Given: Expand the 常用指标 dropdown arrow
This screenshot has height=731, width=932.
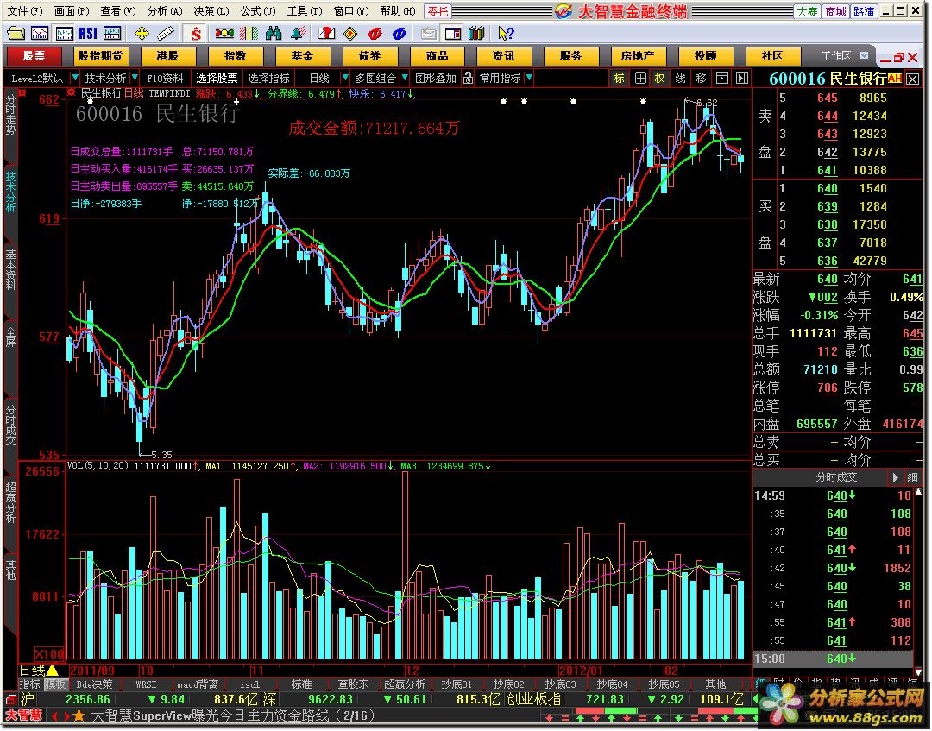Looking at the screenshot, I should point(529,78).
